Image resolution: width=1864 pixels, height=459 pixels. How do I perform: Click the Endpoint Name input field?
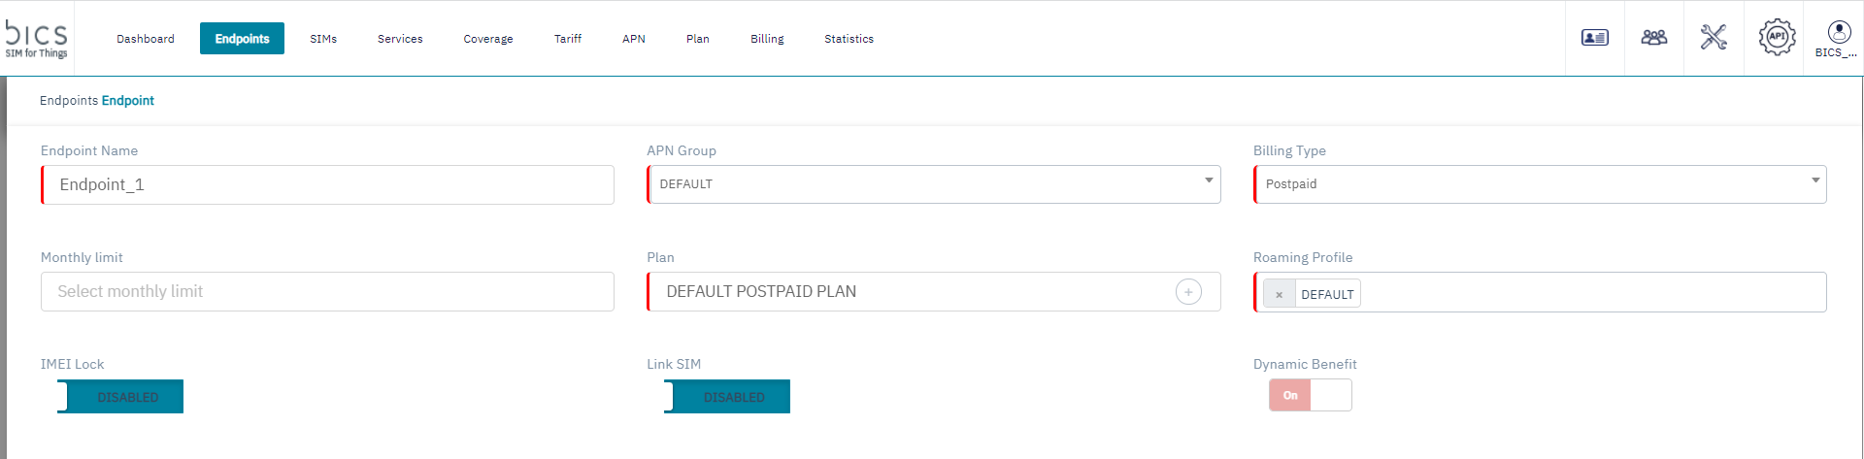coord(327,184)
